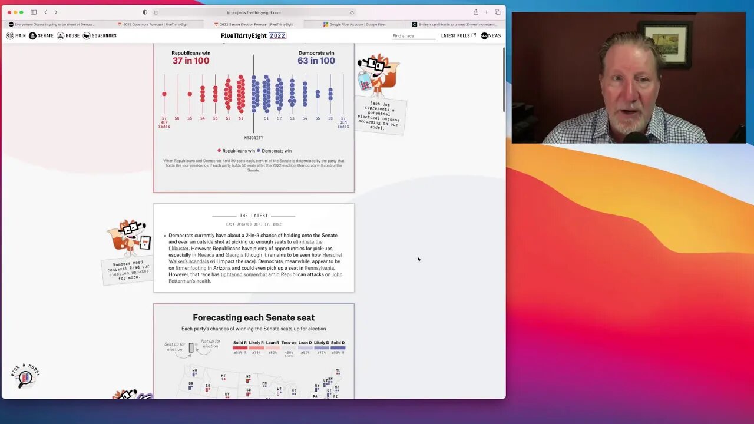Go back with the Safari back arrow
The width and height of the screenshot is (754, 424).
pyautogui.click(x=45, y=12)
